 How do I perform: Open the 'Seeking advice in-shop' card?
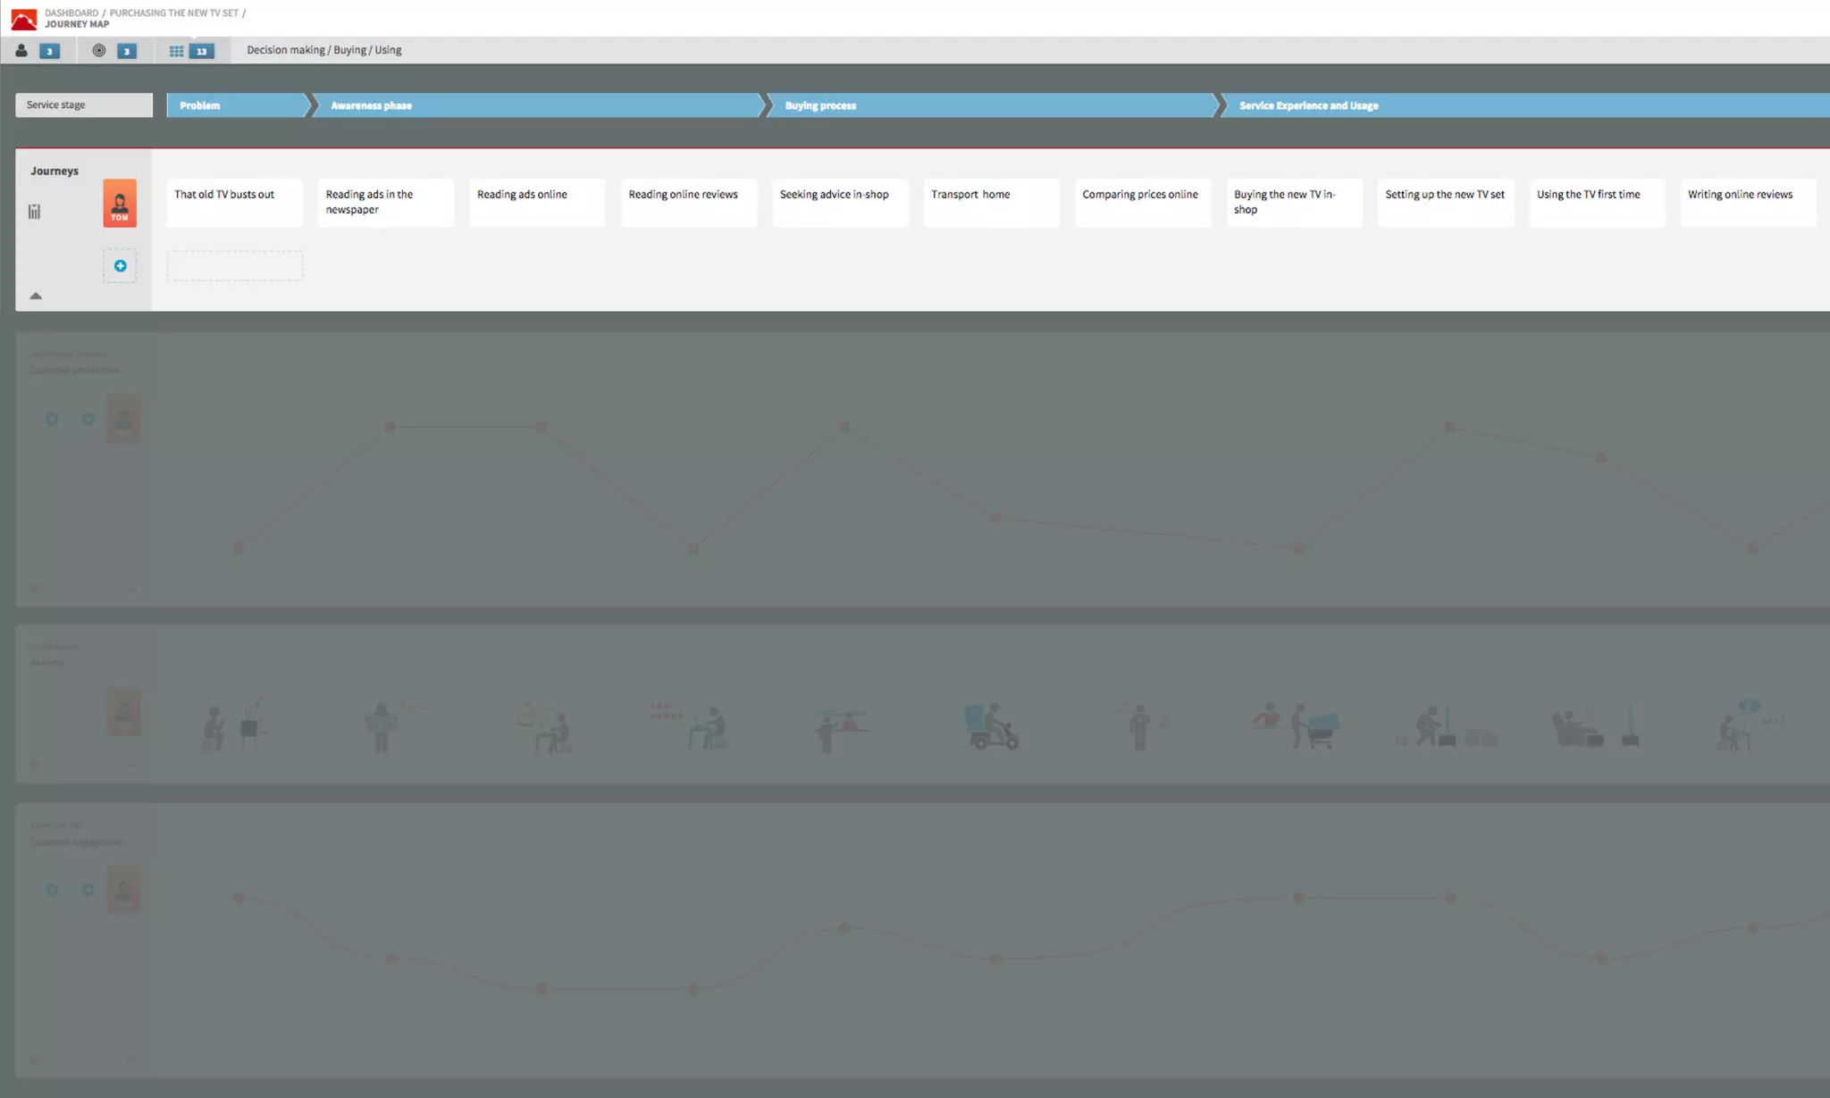point(840,203)
